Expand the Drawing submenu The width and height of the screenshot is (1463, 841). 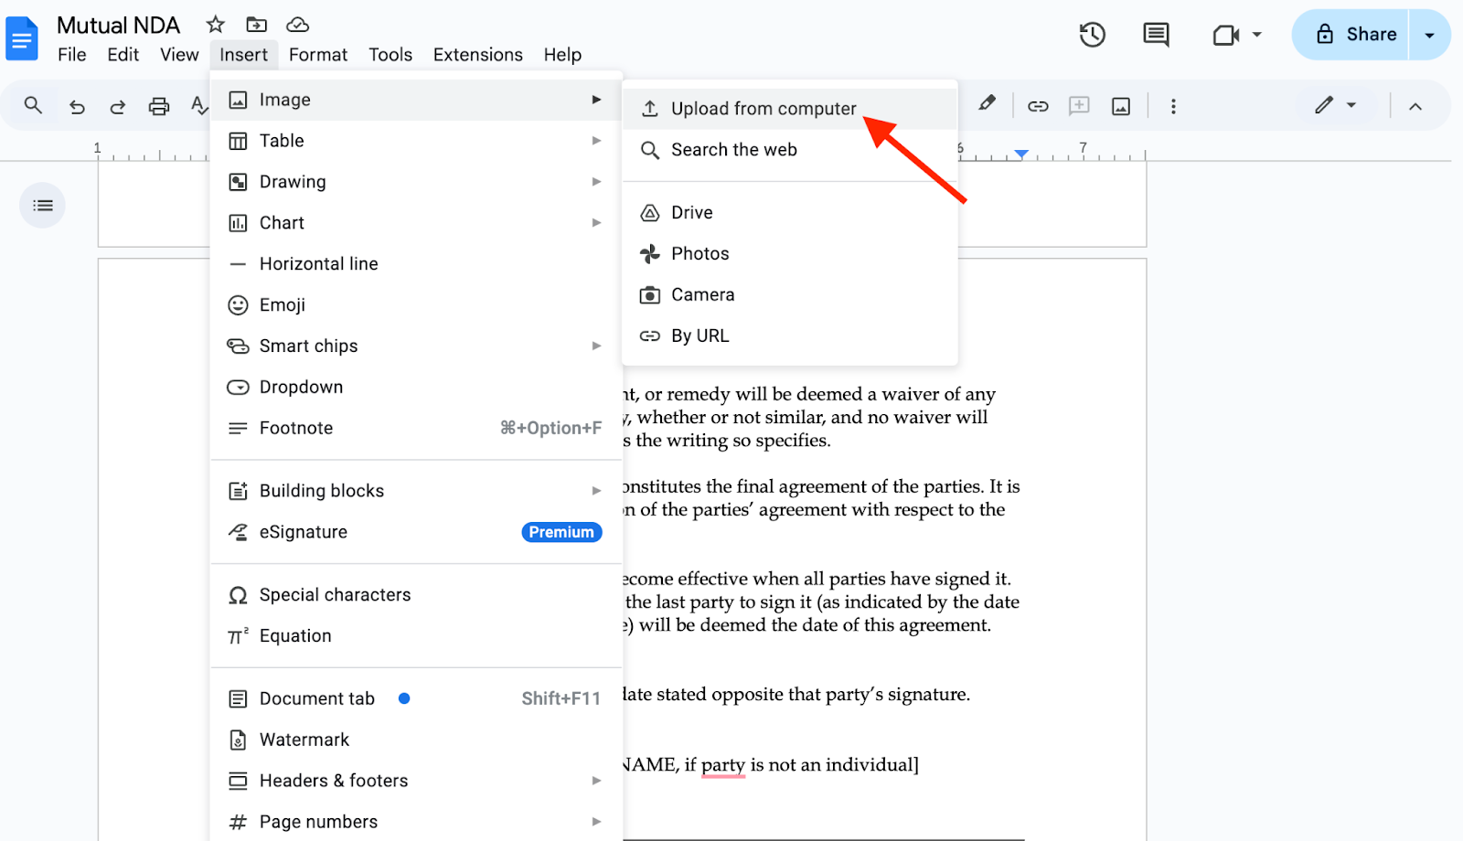(416, 182)
